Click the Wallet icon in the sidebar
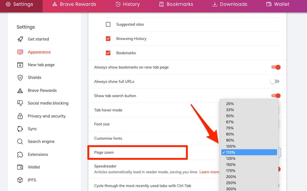 pyautogui.click(x=20, y=167)
